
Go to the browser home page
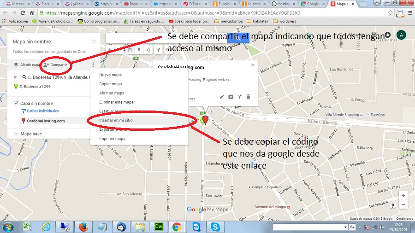point(31,13)
